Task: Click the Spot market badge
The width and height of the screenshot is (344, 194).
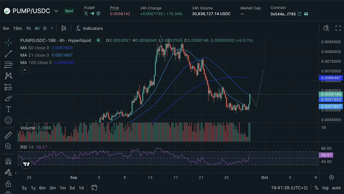Action: [69, 11]
